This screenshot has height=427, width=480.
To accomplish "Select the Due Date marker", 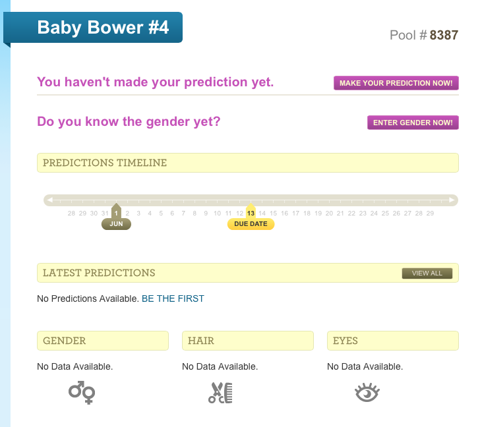I will [x=251, y=224].
